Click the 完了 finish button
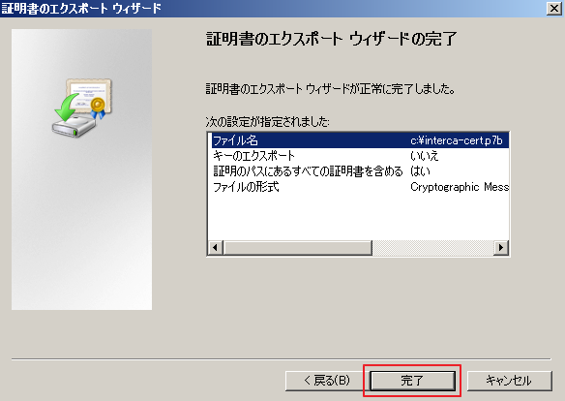 pyautogui.click(x=412, y=381)
